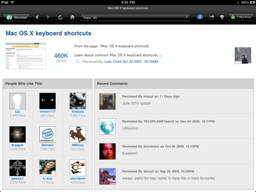This screenshot has width=256, height=192.
Task: Open the jabbox1 profile name link
Action: pos(18,179)
